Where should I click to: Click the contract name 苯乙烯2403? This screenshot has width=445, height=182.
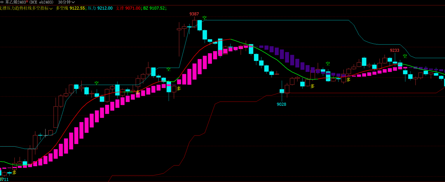pos(15,2)
